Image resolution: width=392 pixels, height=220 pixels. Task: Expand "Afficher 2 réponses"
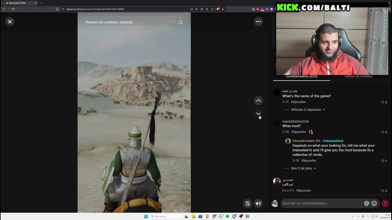click(308, 110)
